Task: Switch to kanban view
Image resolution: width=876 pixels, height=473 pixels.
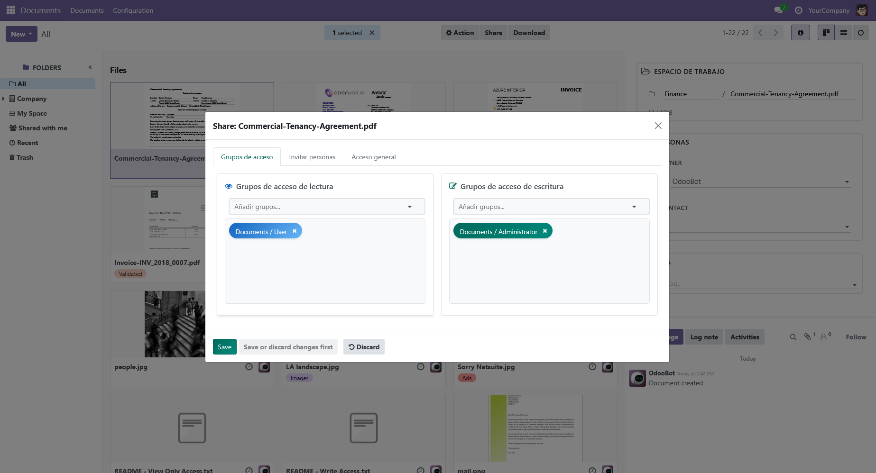Action: pyautogui.click(x=826, y=33)
